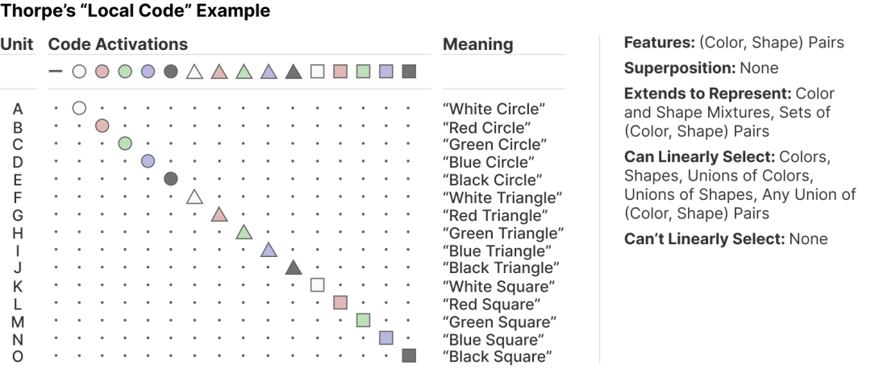The image size is (871, 373).
Task: Click the white circle icon in header row
Action: click(79, 71)
